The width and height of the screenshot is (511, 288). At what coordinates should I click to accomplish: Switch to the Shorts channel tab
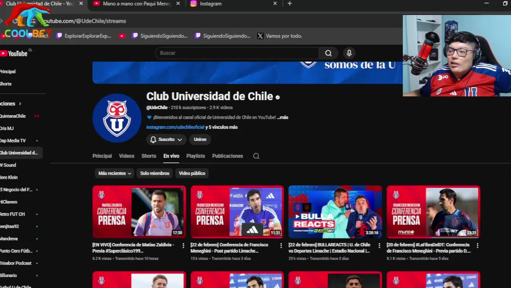(x=149, y=156)
